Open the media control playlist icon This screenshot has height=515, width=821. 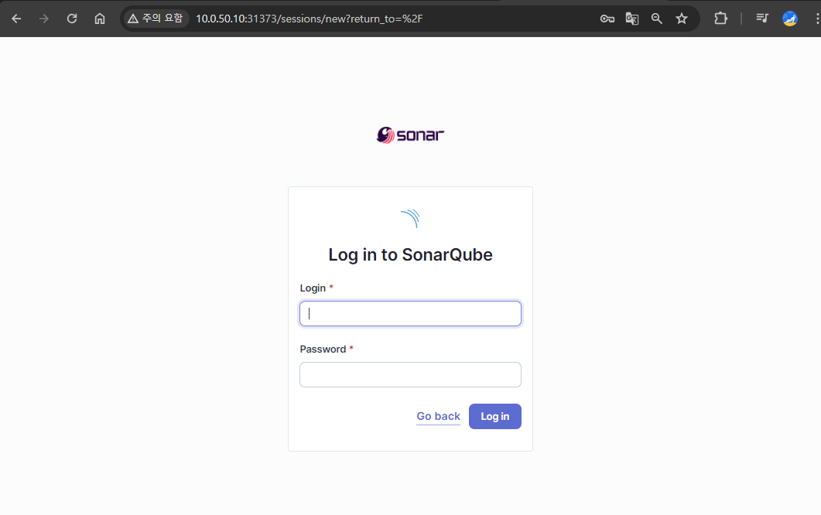[x=762, y=19]
